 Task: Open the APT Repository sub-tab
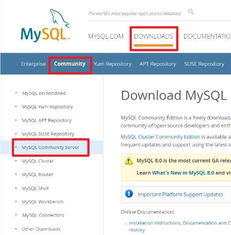(157, 64)
